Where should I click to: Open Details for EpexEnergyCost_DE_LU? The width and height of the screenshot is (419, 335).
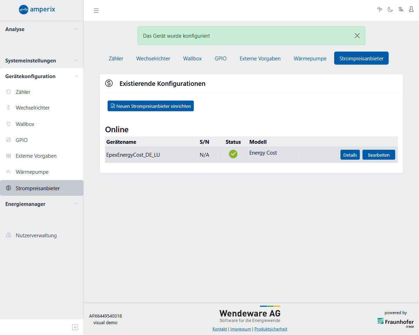pos(350,155)
